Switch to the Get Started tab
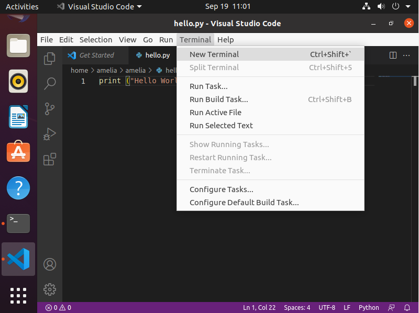 (95, 55)
